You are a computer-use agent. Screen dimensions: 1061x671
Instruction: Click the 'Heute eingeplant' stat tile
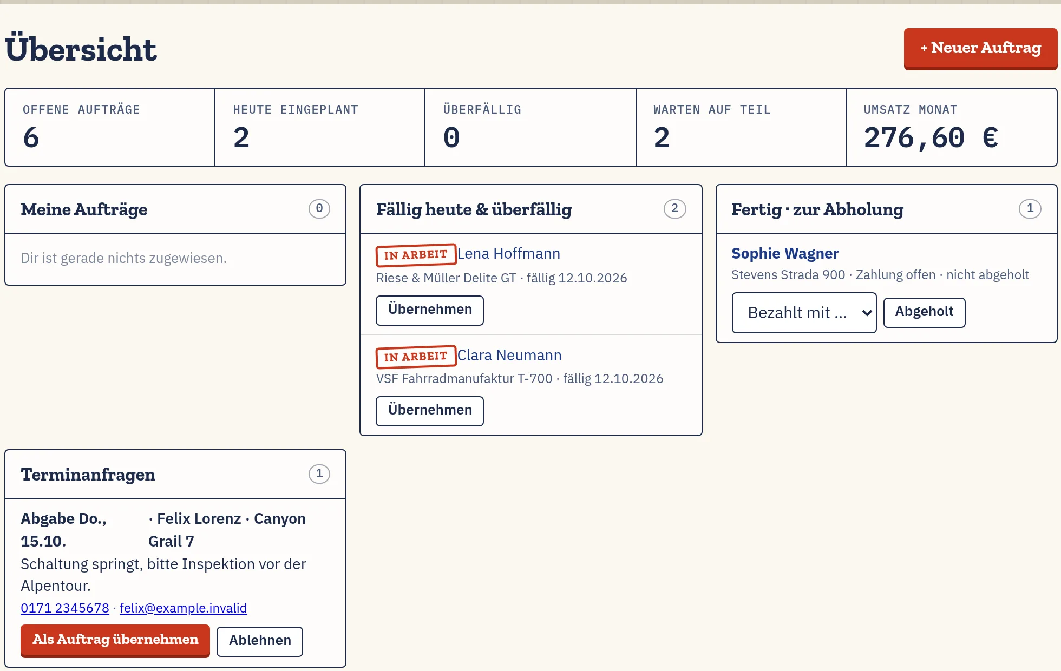[320, 127]
